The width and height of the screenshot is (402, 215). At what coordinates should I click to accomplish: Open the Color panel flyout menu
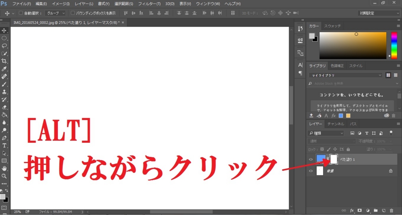398,26
